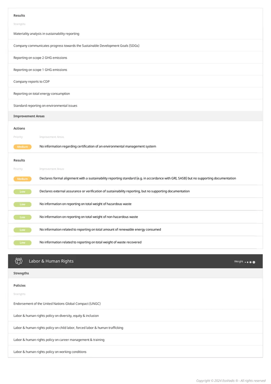Click the Medium badge beside reporting standard alignment
Image resolution: width=271 pixels, height=384 pixels.
(x=22, y=179)
